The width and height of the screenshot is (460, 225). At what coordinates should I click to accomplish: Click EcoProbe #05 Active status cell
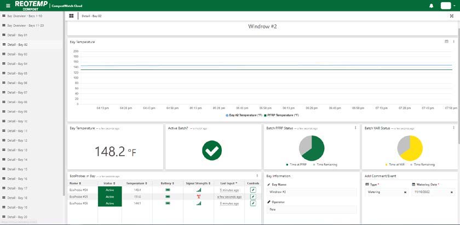(110, 197)
